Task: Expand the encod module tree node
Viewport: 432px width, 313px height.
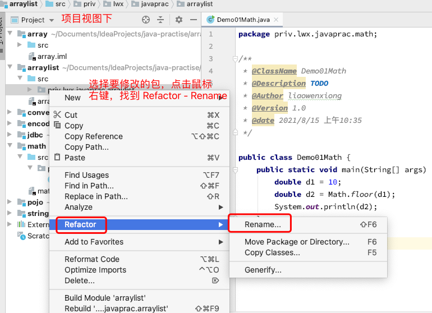Action: tap(10, 123)
